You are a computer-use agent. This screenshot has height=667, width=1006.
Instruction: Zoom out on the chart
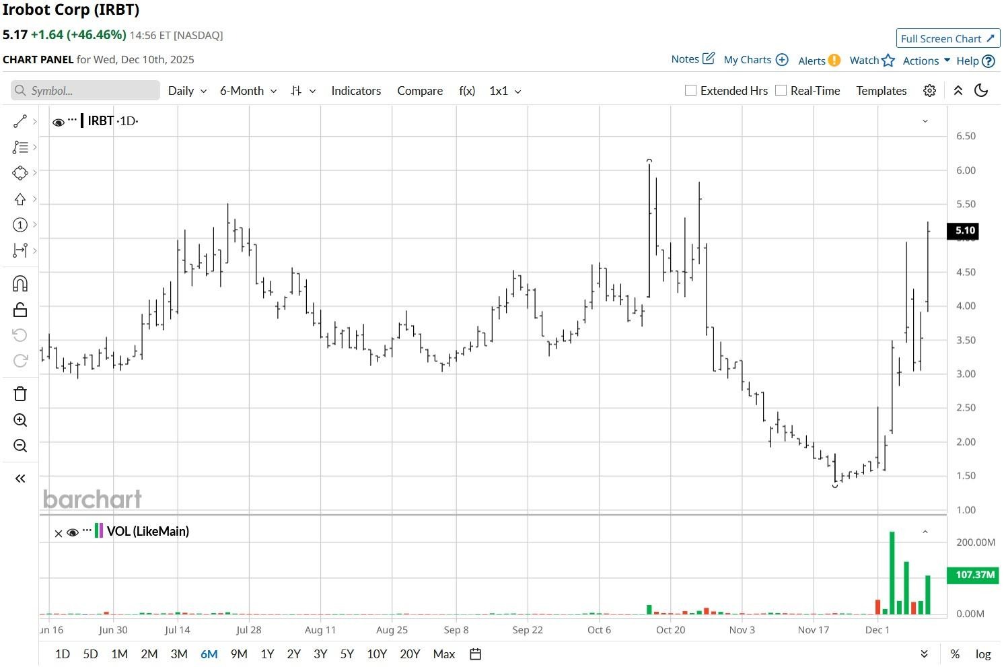(20, 446)
